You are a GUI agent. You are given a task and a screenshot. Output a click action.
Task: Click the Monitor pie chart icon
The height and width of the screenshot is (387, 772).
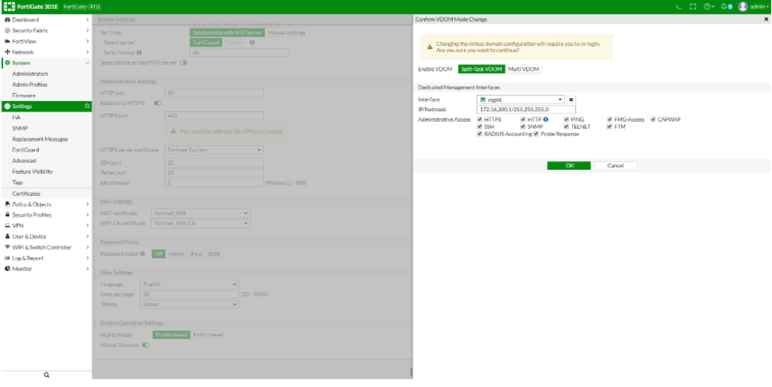(x=7, y=269)
